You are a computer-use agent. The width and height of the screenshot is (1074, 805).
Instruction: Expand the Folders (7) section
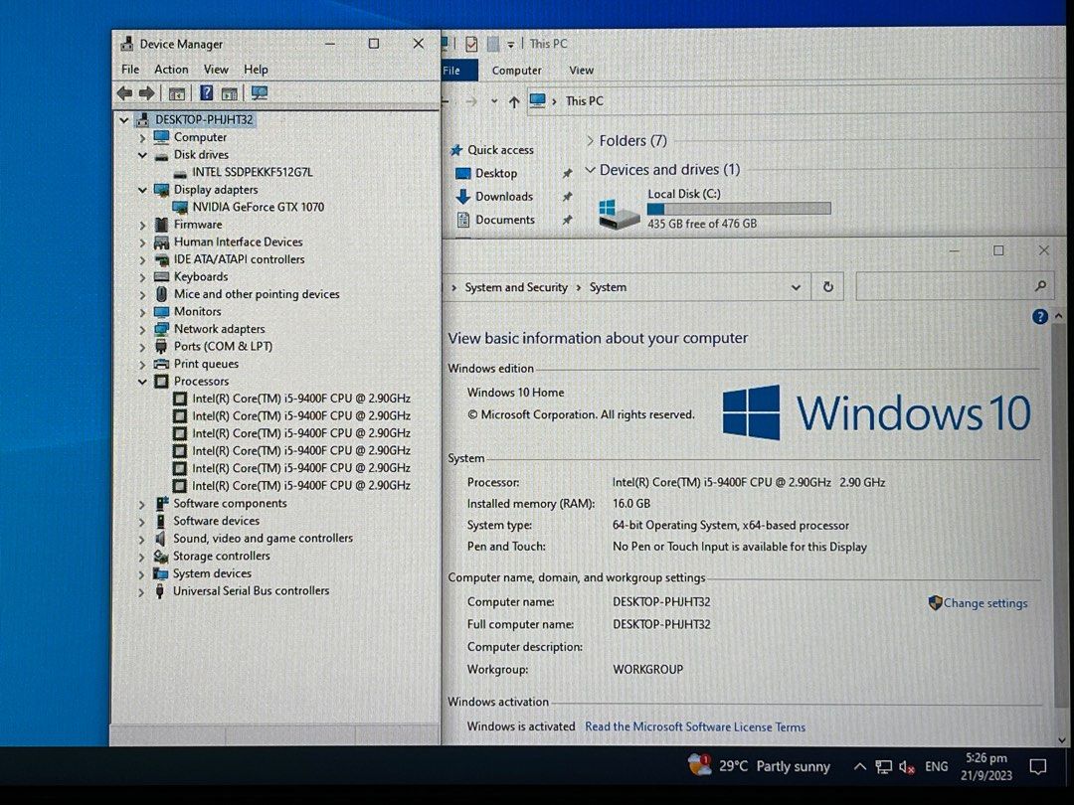(x=591, y=141)
